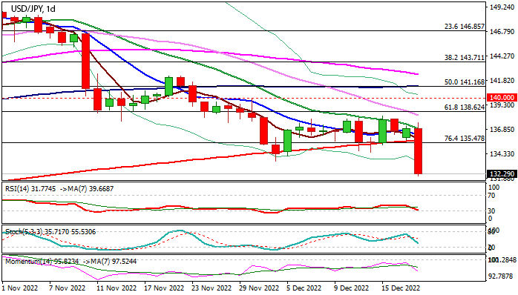Click the 139.300 price axis value
Image resolution: width=518 pixels, height=295 pixels.
coord(503,105)
